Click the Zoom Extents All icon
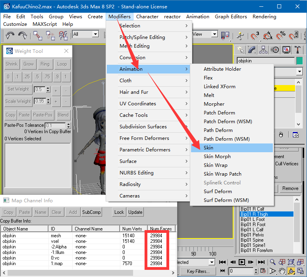Viewport: 307px width, 277px height. tap(300, 262)
